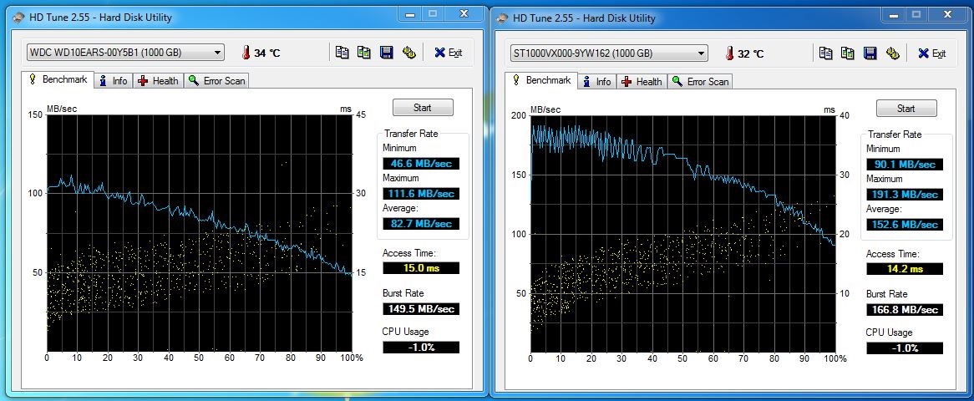Open Error Scan tab in ST1000VX000 window

pyautogui.click(x=700, y=82)
